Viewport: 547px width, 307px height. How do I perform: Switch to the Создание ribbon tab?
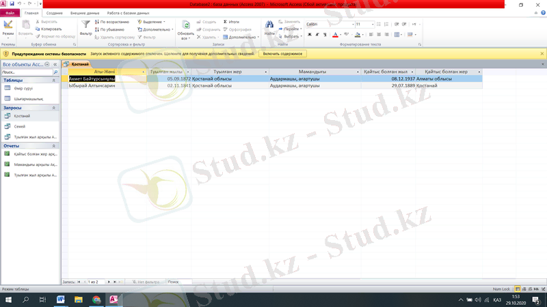55,13
